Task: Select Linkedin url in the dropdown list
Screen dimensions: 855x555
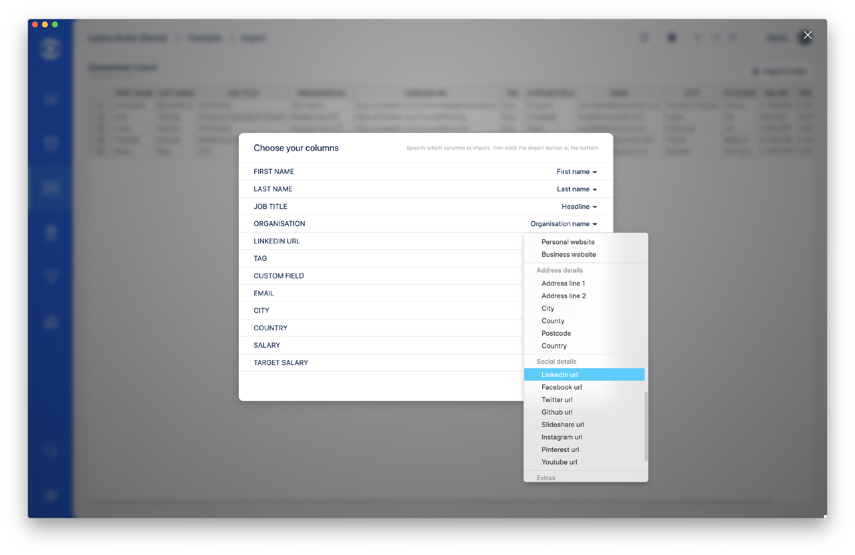Action: [559, 375]
